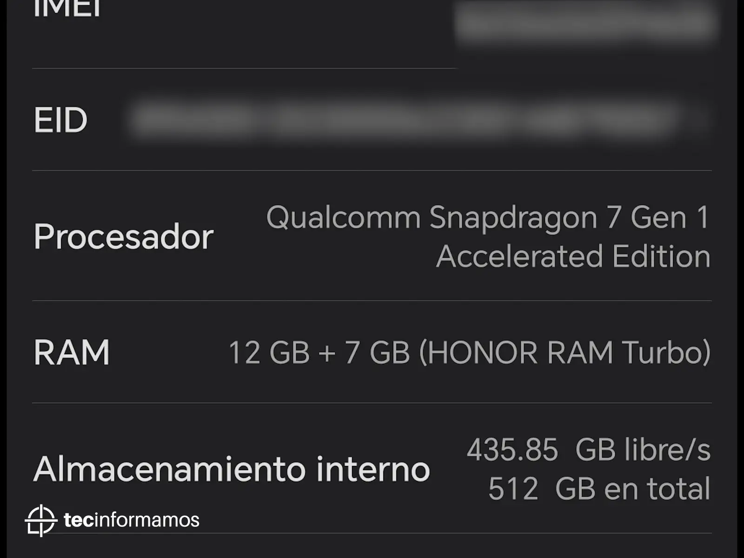This screenshot has width=744, height=558.
Task: Tap the 12 GB RAM amount
Action: point(269,352)
